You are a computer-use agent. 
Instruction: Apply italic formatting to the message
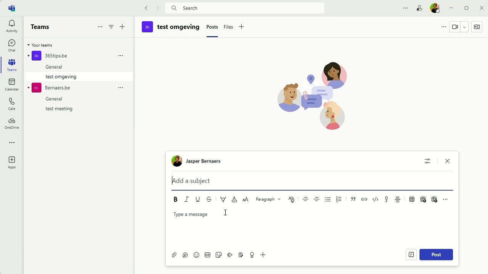pos(186,199)
